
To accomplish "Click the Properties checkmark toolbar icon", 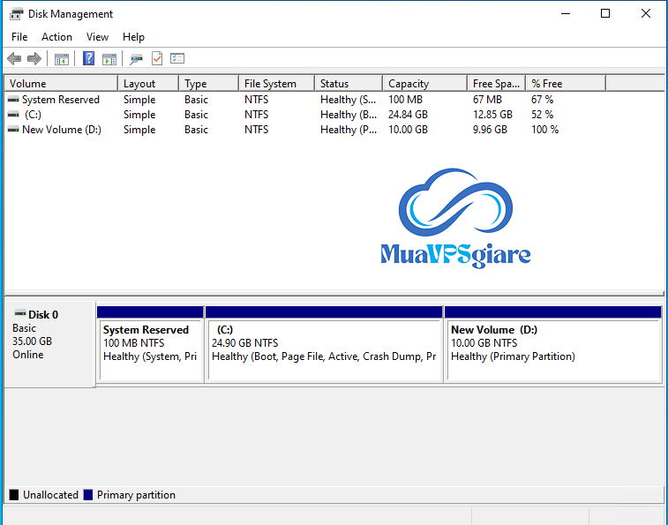I will pyautogui.click(x=157, y=59).
